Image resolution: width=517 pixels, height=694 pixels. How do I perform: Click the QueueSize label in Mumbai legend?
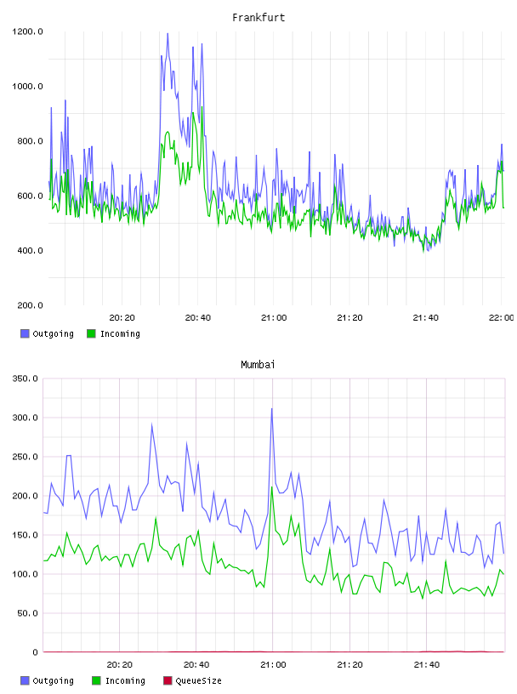click(x=198, y=680)
